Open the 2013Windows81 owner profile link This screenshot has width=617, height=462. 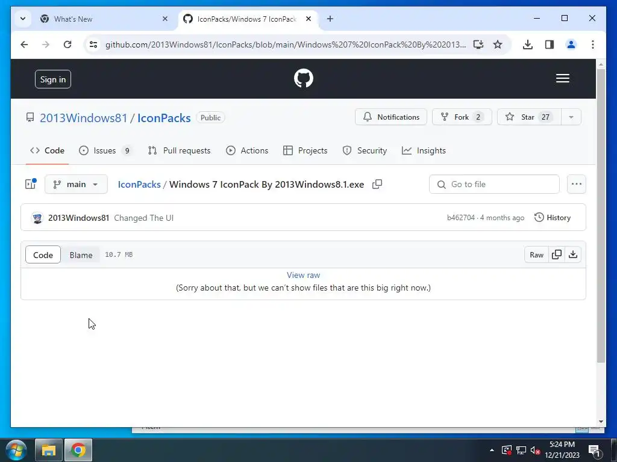[x=83, y=118]
